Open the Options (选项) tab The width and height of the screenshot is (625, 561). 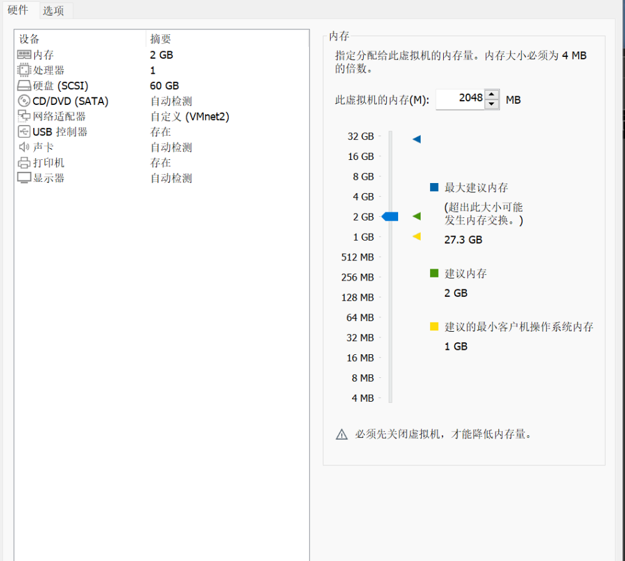click(x=54, y=11)
